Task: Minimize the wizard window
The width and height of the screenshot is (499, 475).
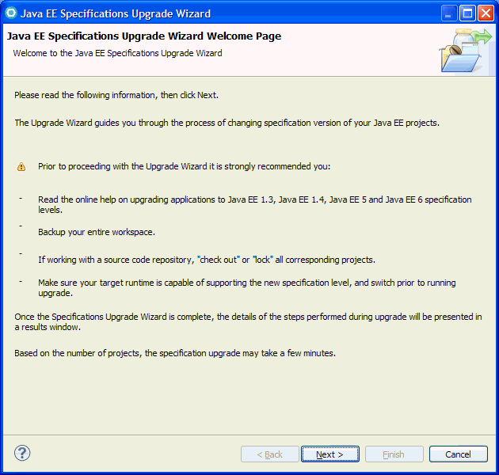Action: tap(449, 13)
